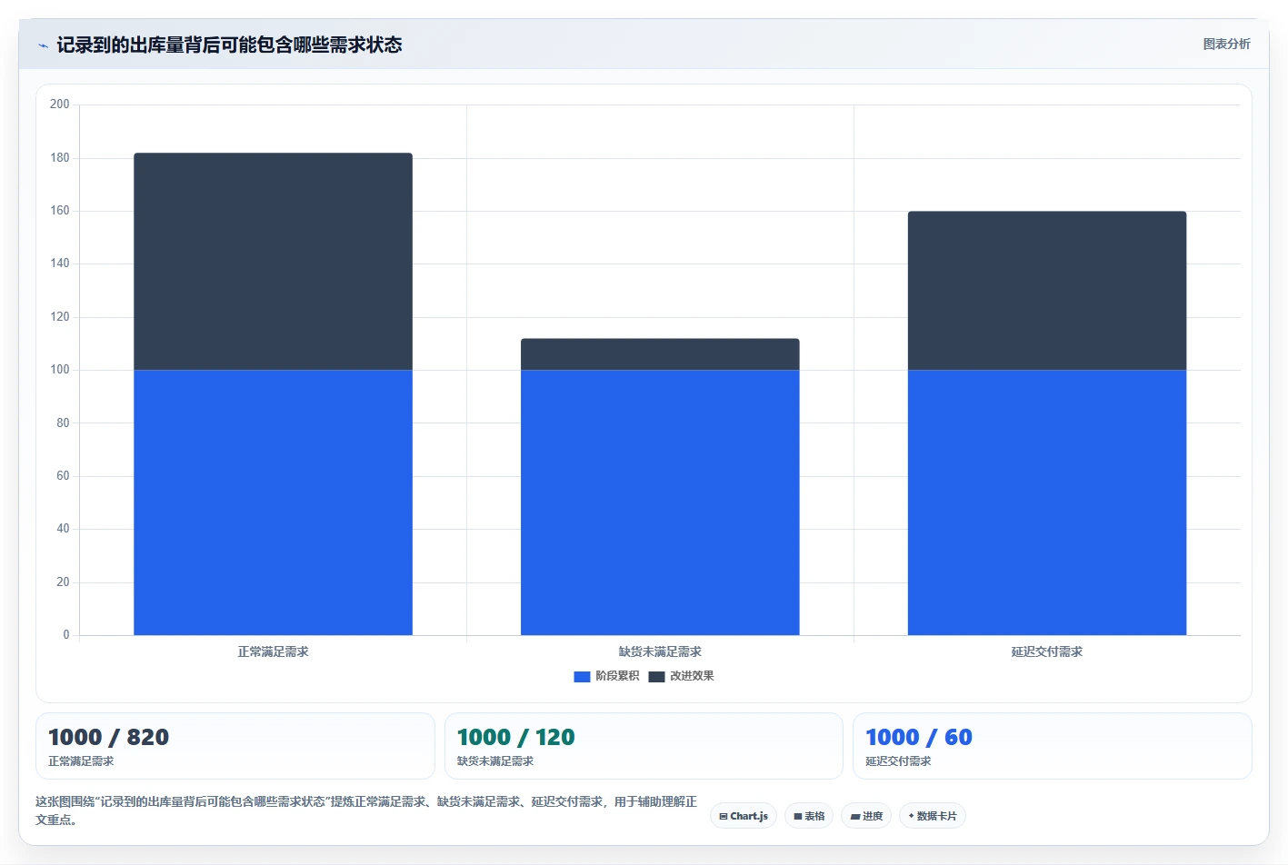Screen dimensions: 1288x865
Task: Select the 1000 / 120 data card
Action: 644,746
